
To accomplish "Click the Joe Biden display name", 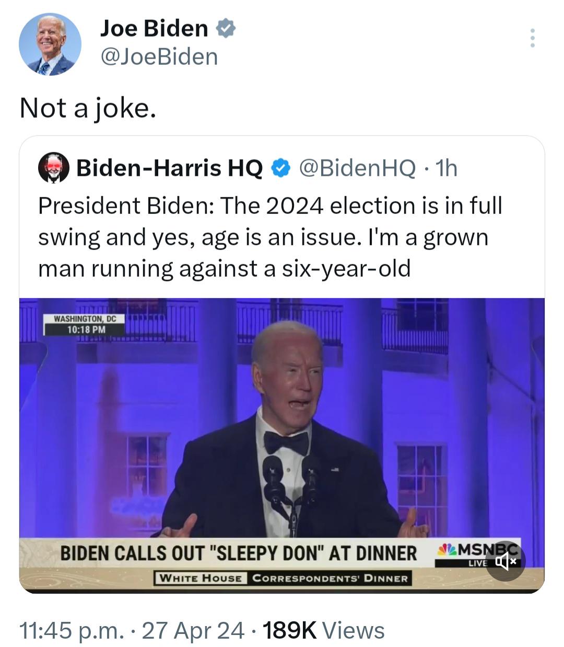I will pyautogui.click(x=154, y=28).
